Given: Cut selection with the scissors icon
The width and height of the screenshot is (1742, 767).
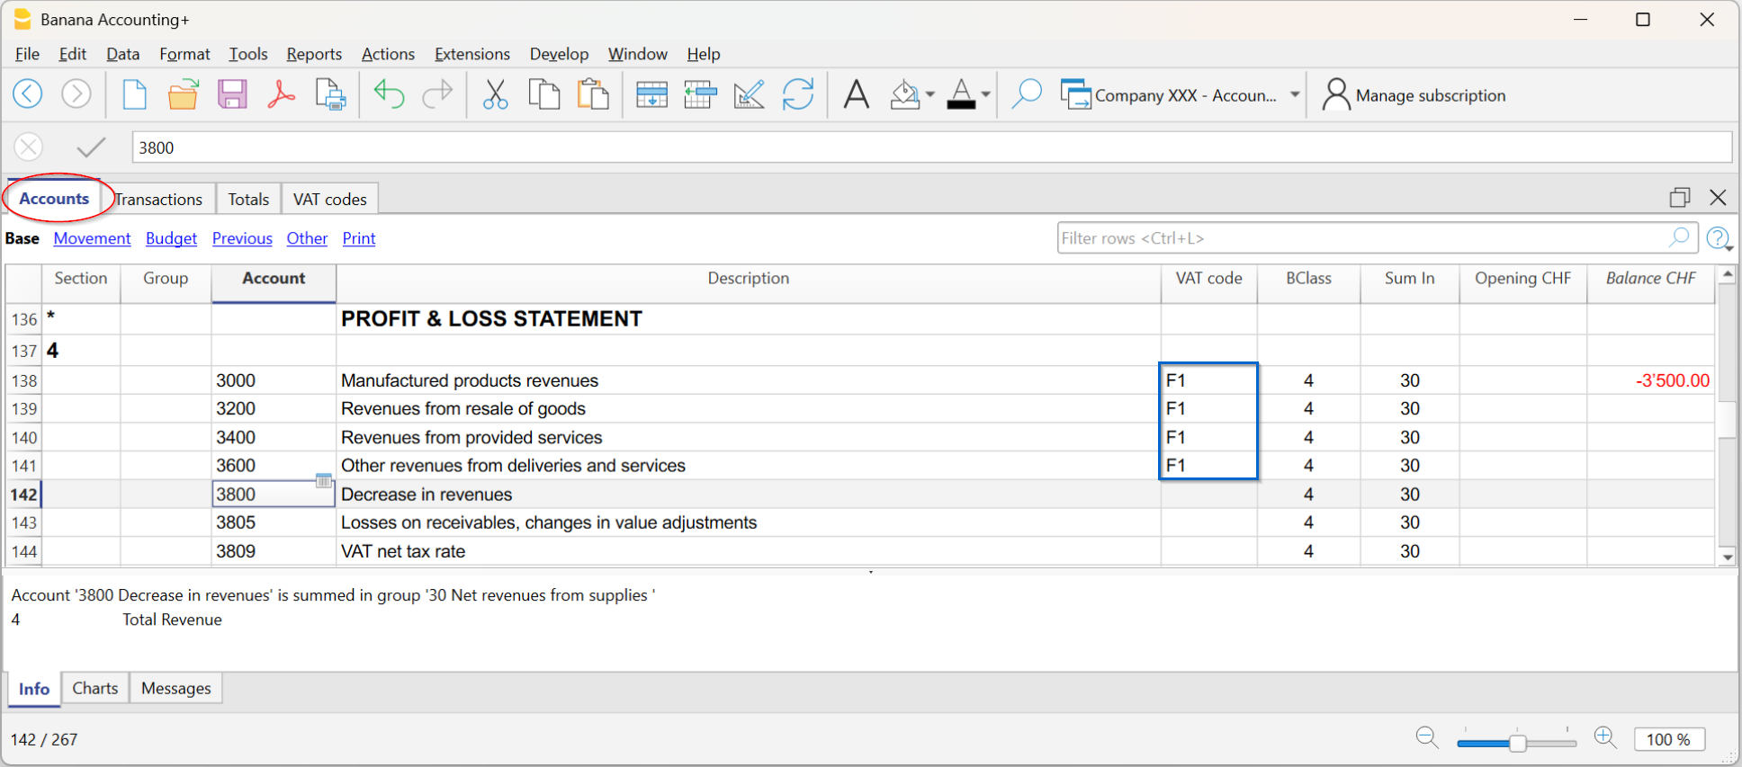Looking at the screenshot, I should pos(495,94).
